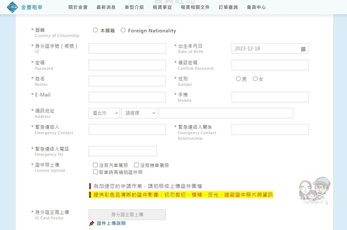Tick the 沒有機車駕照 checkbox

click(x=136, y=165)
